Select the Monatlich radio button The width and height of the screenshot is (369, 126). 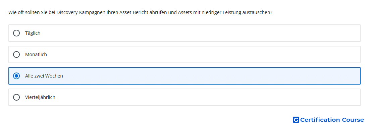click(16, 54)
